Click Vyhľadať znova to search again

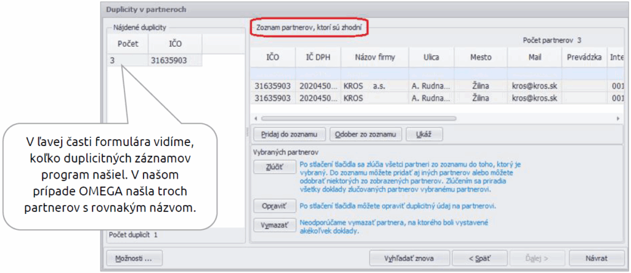click(408, 258)
